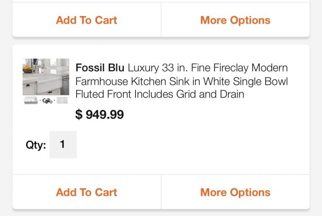Click the "Qty:" label

36,145
